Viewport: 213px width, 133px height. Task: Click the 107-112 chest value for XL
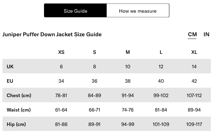pyautogui.click(x=194, y=96)
